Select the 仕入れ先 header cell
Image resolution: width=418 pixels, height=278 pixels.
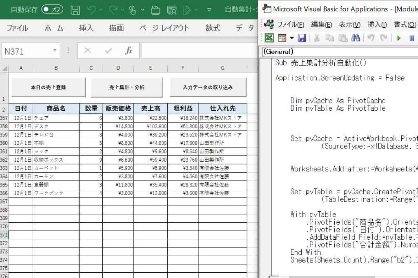(x=222, y=108)
